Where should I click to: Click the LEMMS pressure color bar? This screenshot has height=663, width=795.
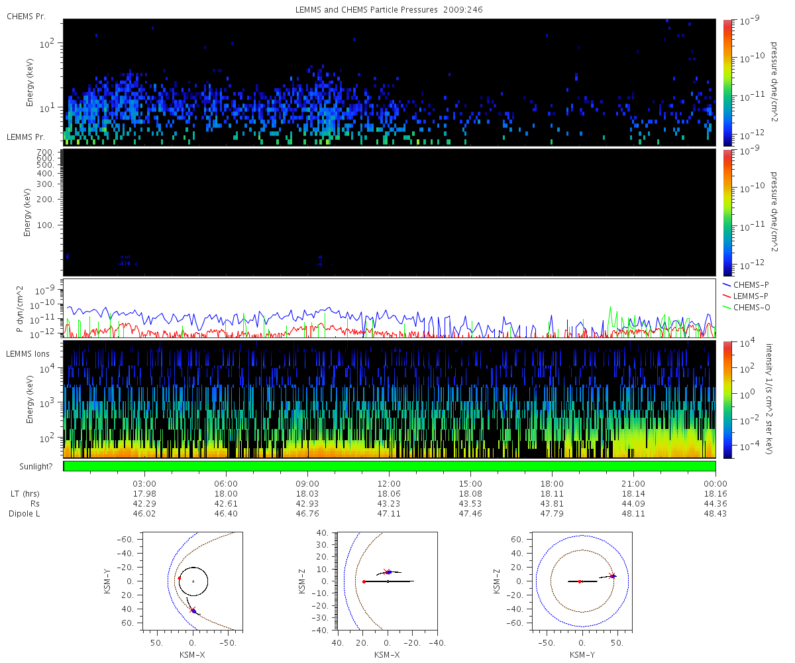click(727, 212)
